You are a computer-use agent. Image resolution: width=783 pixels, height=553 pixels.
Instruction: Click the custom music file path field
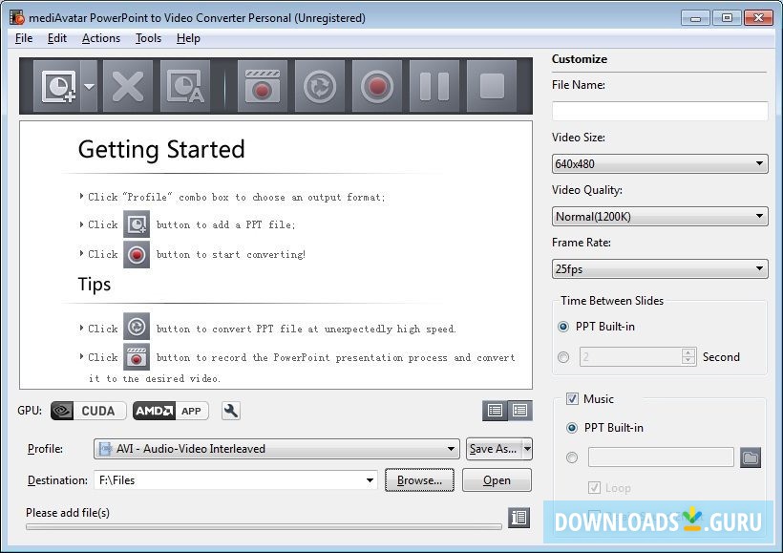tap(661, 457)
